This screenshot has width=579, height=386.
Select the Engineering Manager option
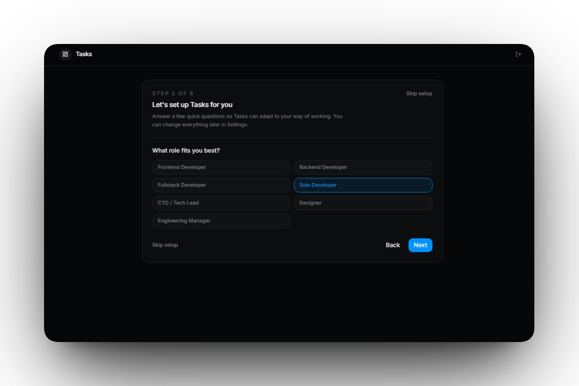click(x=221, y=221)
